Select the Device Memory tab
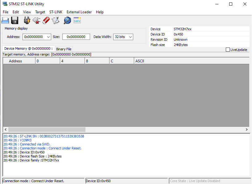This screenshot has height=184, width=252. pyautogui.click(x=29, y=48)
